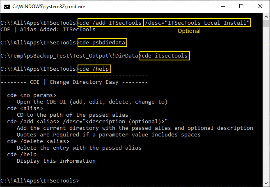Select the highlighted "cde psbdirdata" command

[103, 42]
